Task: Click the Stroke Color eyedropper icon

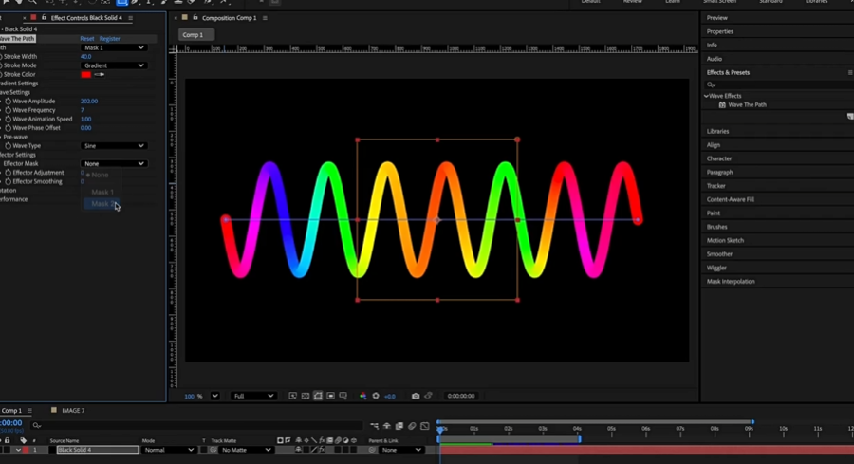Action: coord(99,74)
